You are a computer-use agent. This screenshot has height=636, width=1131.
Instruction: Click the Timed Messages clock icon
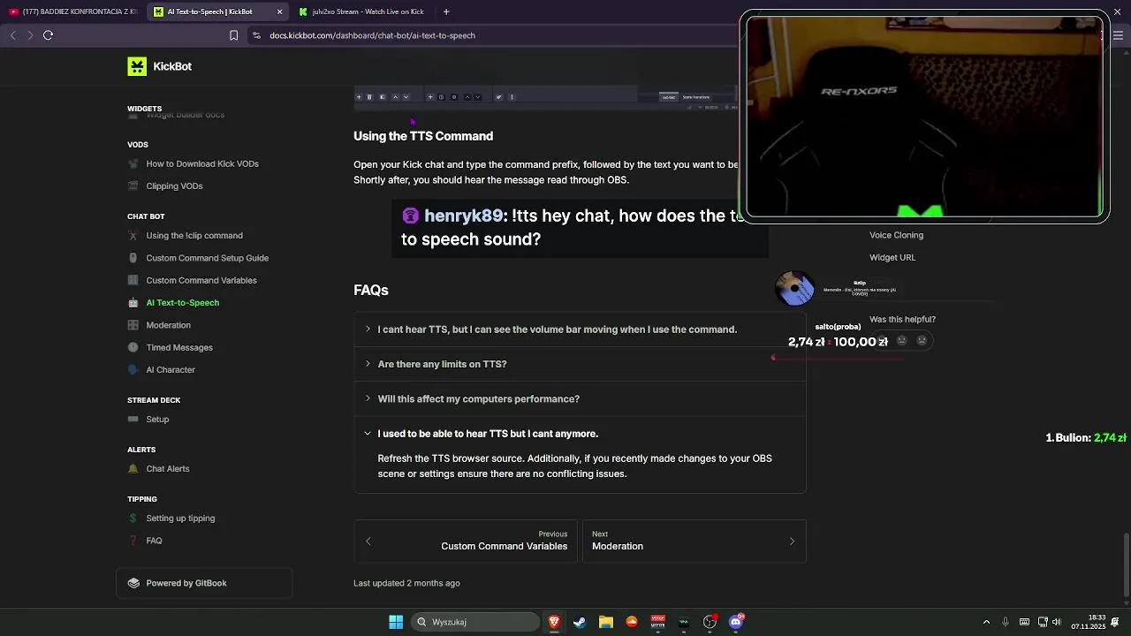tap(133, 347)
